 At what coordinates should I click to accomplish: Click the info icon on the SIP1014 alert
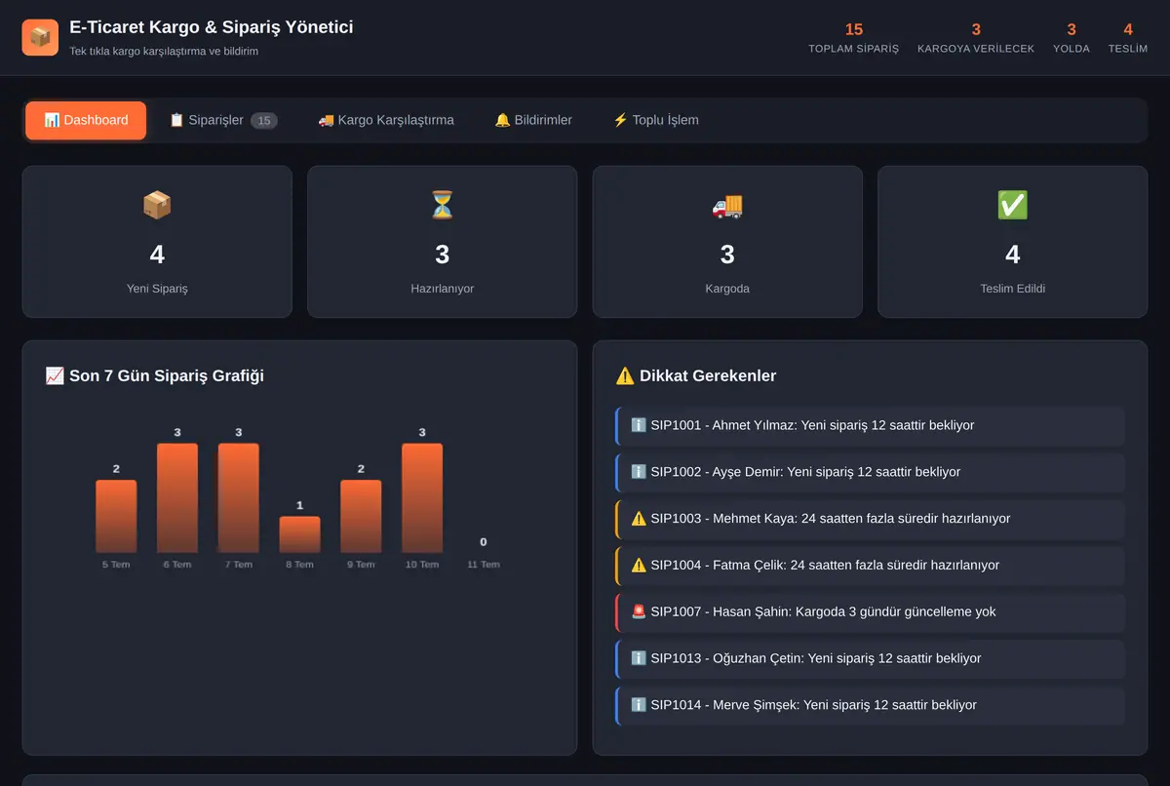[x=639, y=705]
